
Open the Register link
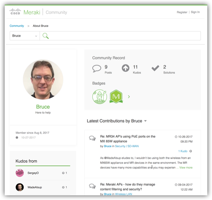click(x=182, y=12)
